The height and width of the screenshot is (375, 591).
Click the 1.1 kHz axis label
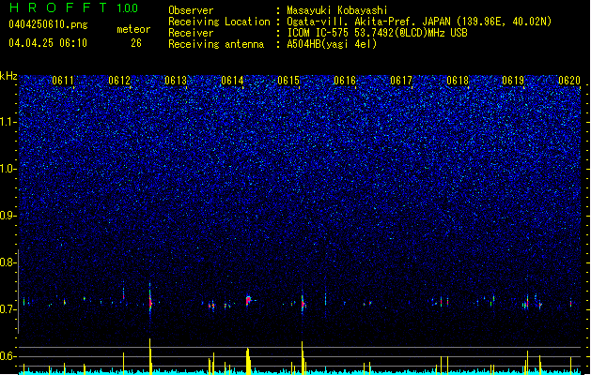(8, 122)
